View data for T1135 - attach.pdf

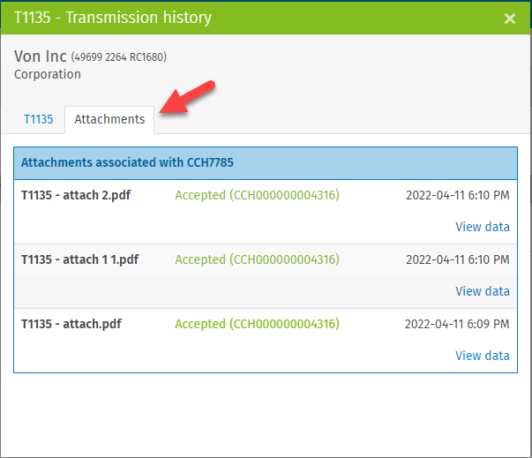482,356
